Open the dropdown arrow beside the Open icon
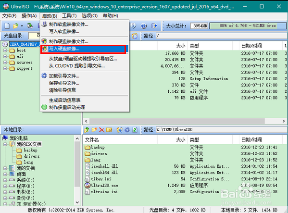Image resolution: width=288 pixels, height=213 pixels. (22, 26)
